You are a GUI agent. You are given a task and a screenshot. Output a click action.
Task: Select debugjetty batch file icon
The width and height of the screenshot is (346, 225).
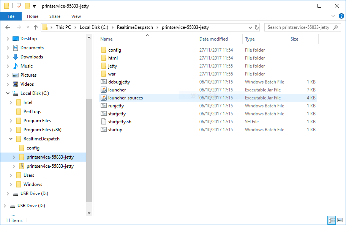click(104, 82)
